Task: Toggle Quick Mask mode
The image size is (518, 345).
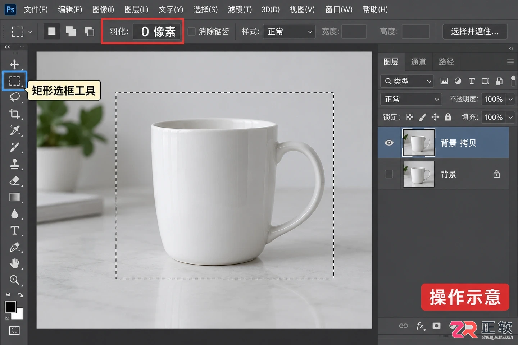Action: [14, 331]
